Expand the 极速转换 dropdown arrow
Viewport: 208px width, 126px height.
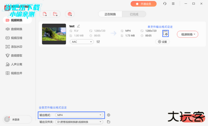pyautogui.click(x=195, y=34)
